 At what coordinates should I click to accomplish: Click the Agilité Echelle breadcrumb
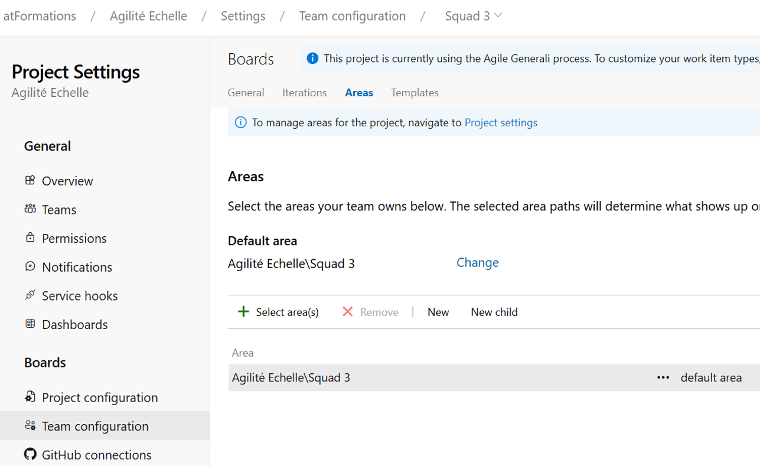(148, 16)
